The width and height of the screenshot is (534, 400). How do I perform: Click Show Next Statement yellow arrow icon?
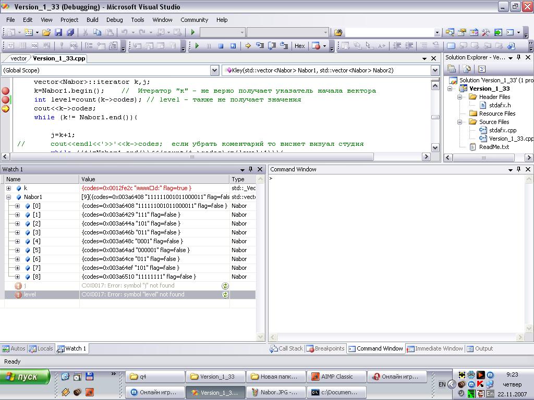(248, 46)
